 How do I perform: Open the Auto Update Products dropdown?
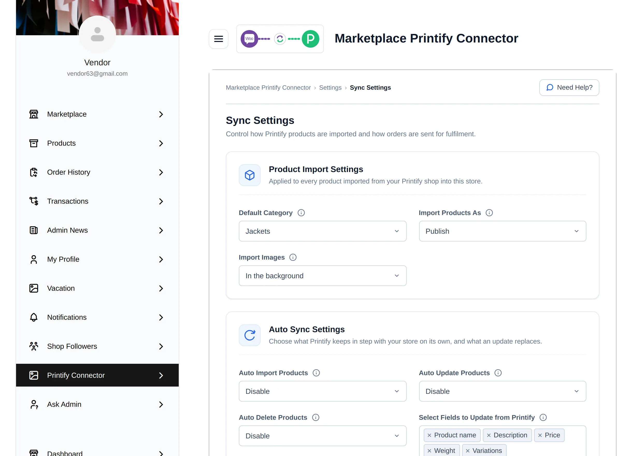coord(502,391)
